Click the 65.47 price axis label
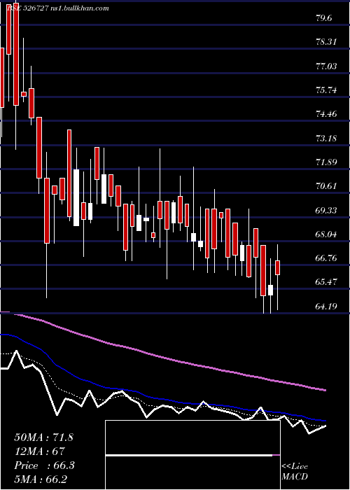The height and width of the screenshot is (490, 350). pyautogui.click(x=326, y=282)
